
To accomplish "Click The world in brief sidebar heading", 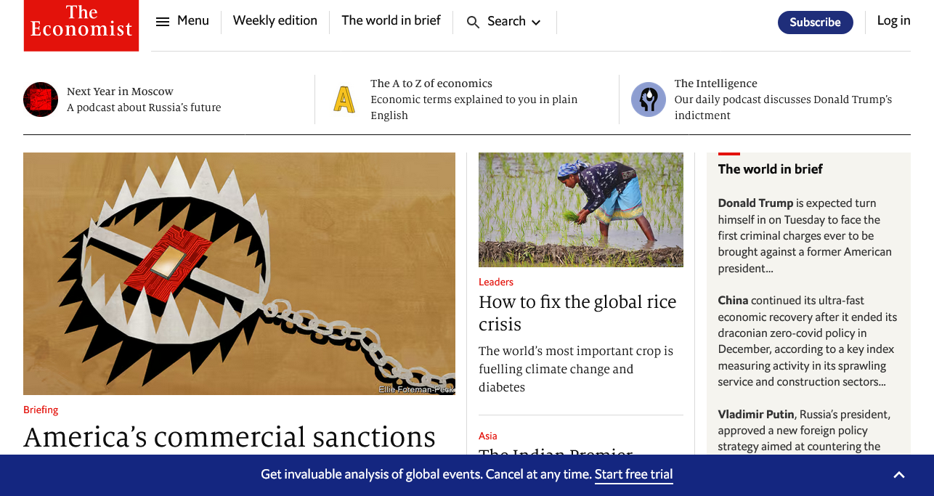I will (771, 169).
